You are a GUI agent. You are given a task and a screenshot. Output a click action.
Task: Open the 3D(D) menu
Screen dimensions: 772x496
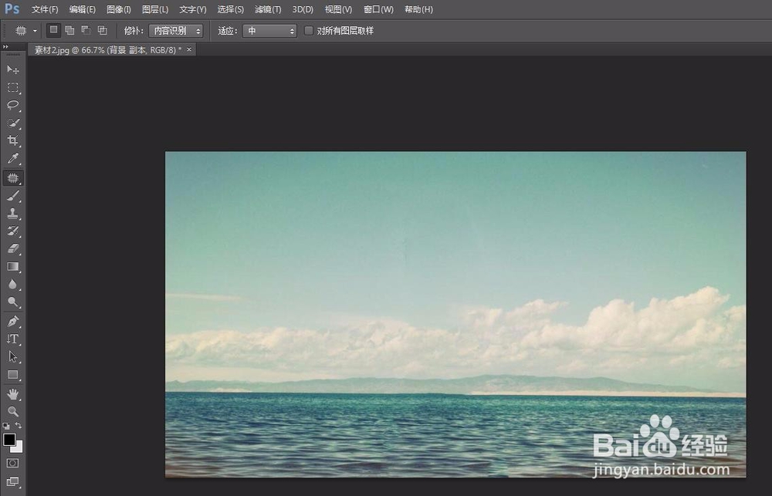[303, 9]
